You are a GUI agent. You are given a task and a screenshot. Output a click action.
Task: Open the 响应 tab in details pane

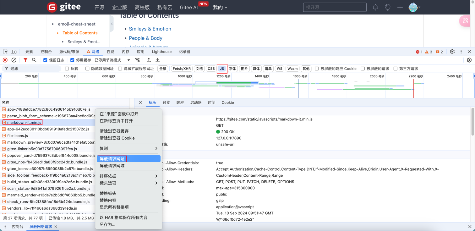180,102
